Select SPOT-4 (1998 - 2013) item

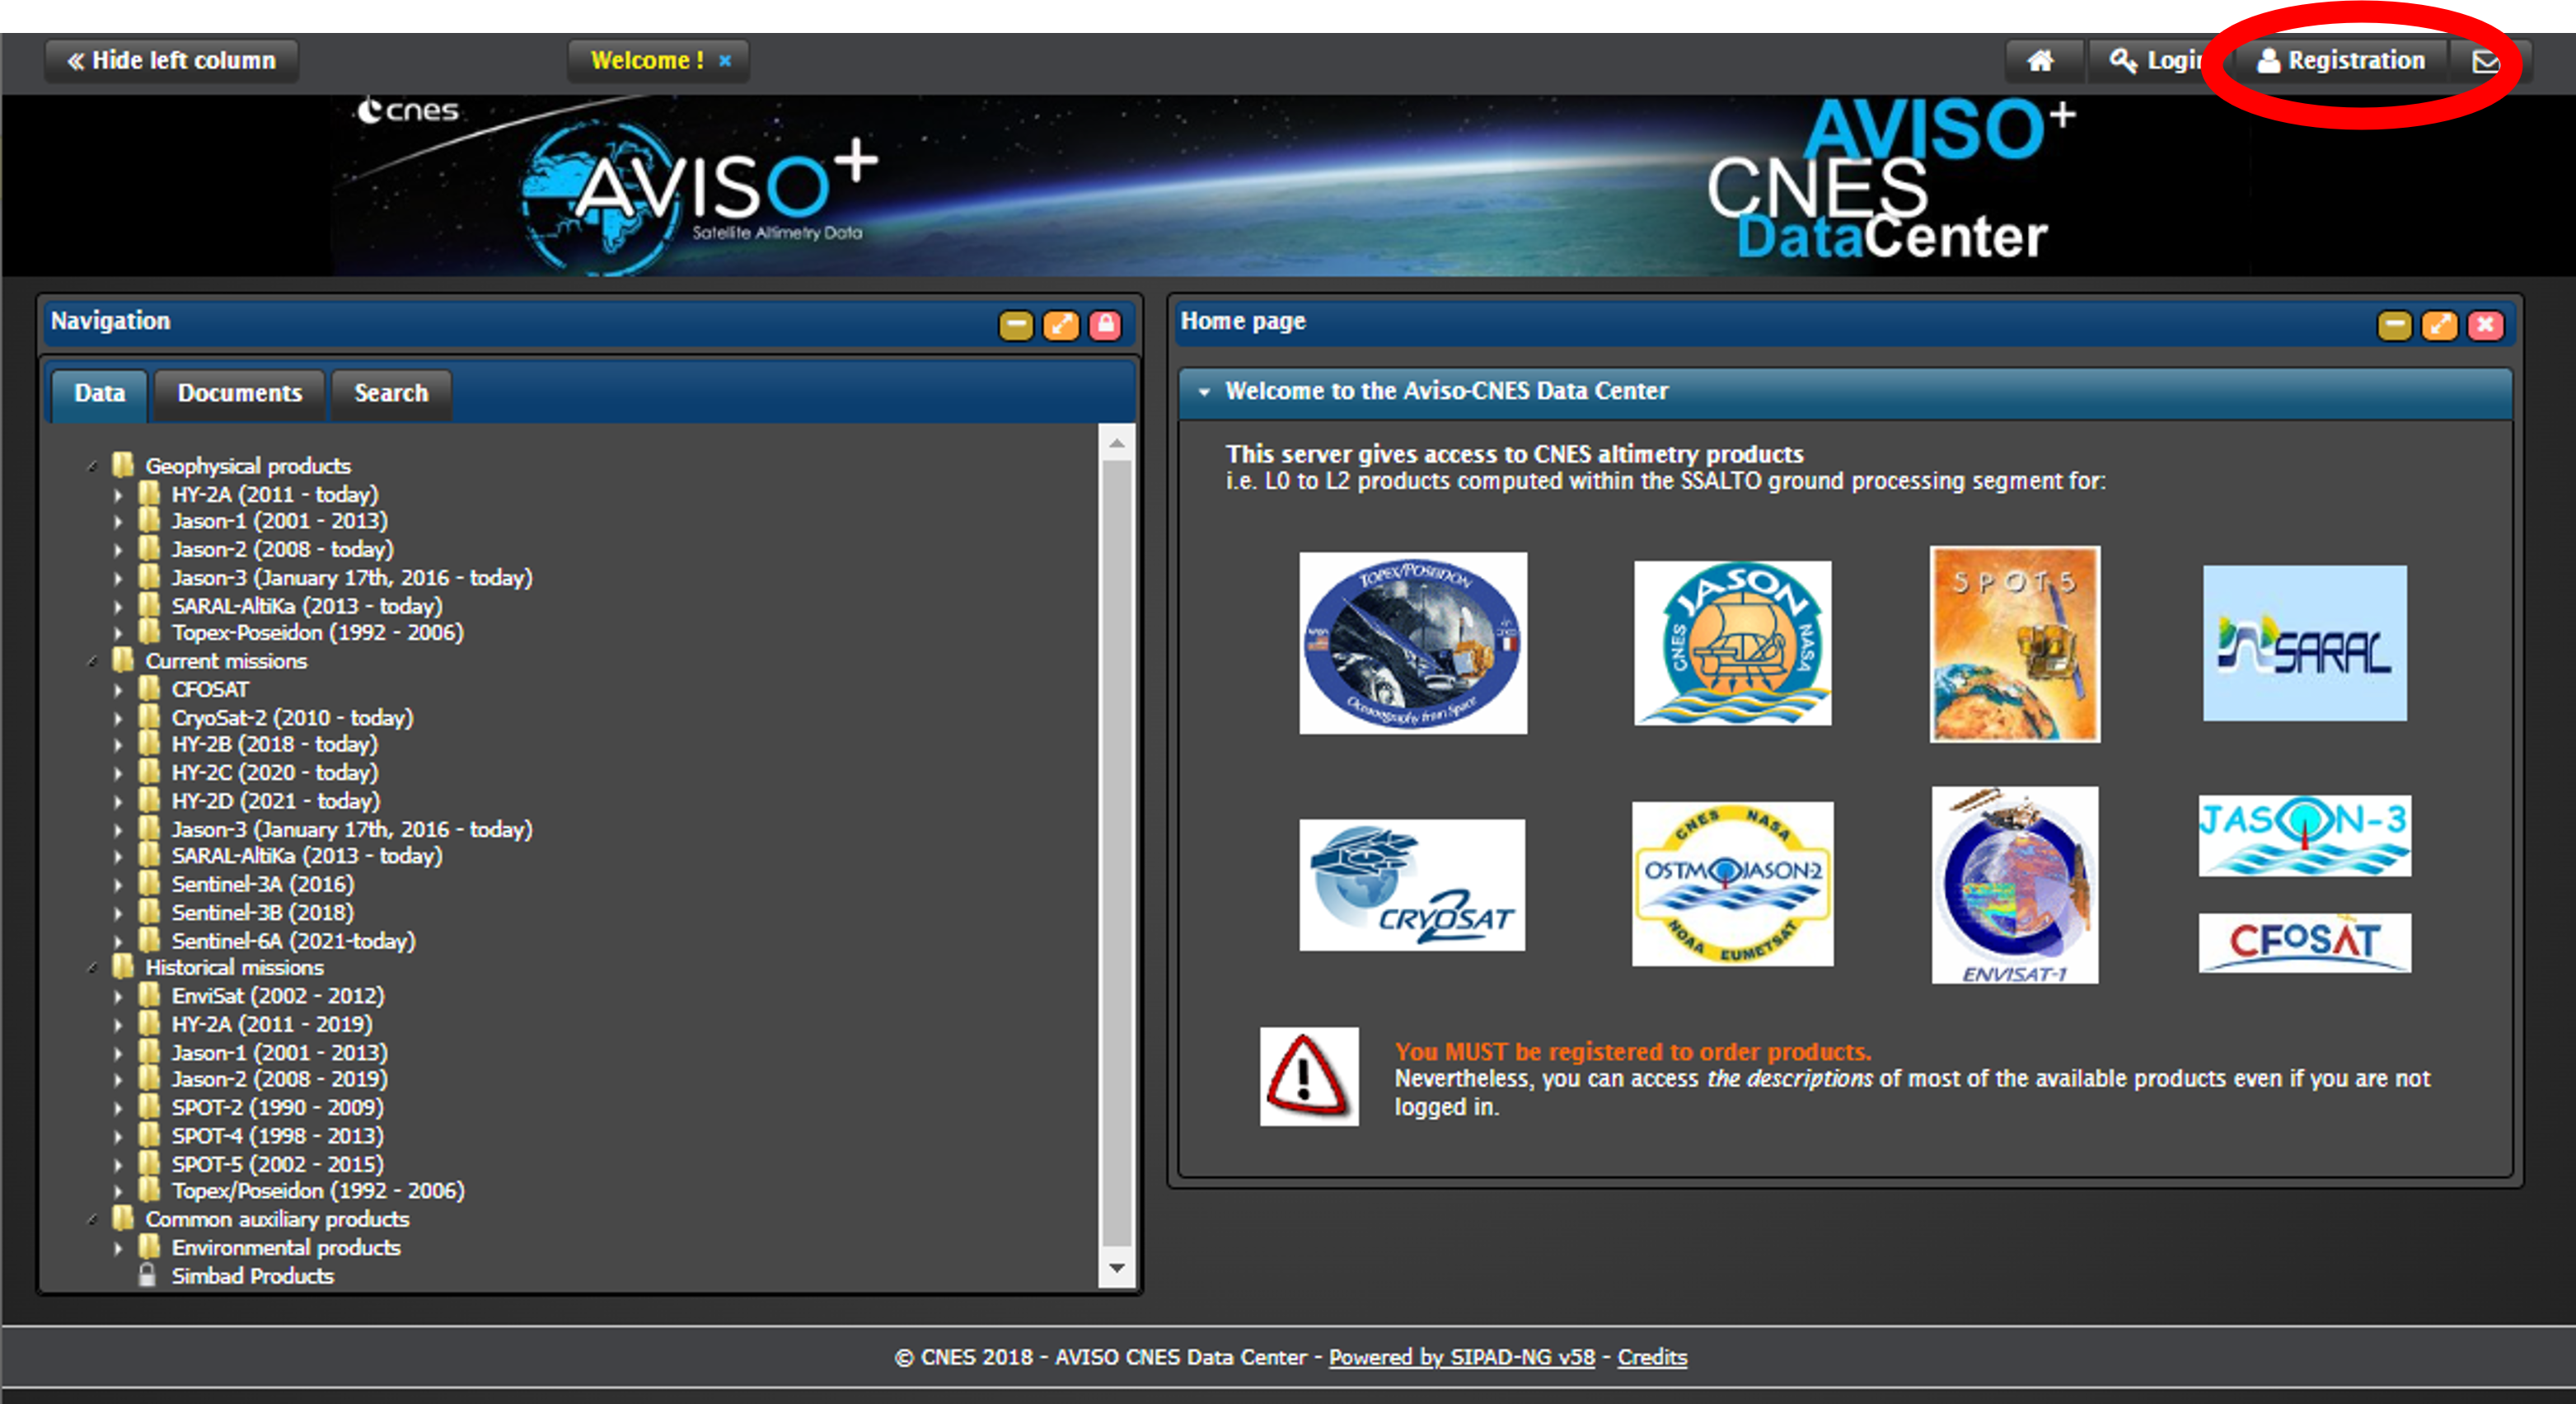[277, 1137]
